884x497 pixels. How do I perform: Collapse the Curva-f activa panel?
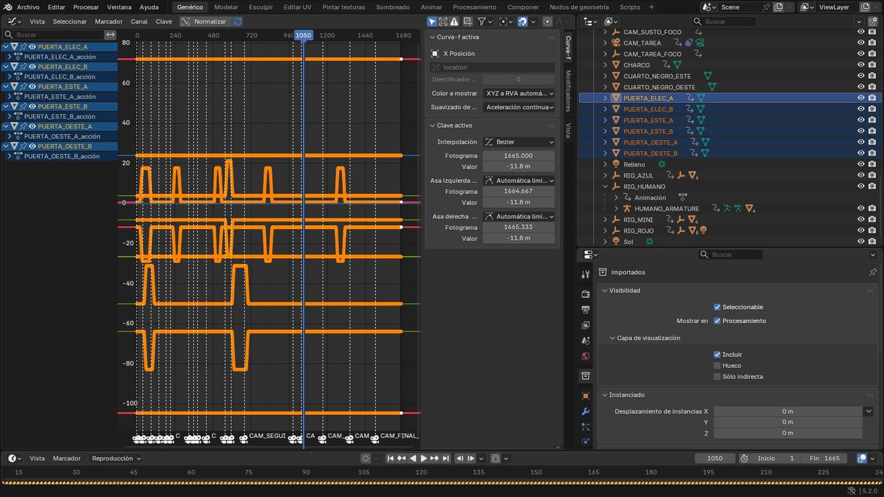coord(432,37)
